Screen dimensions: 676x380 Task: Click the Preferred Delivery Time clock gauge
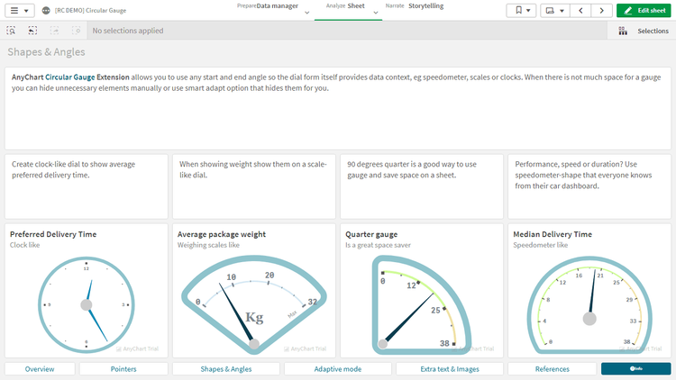point(87,303)
